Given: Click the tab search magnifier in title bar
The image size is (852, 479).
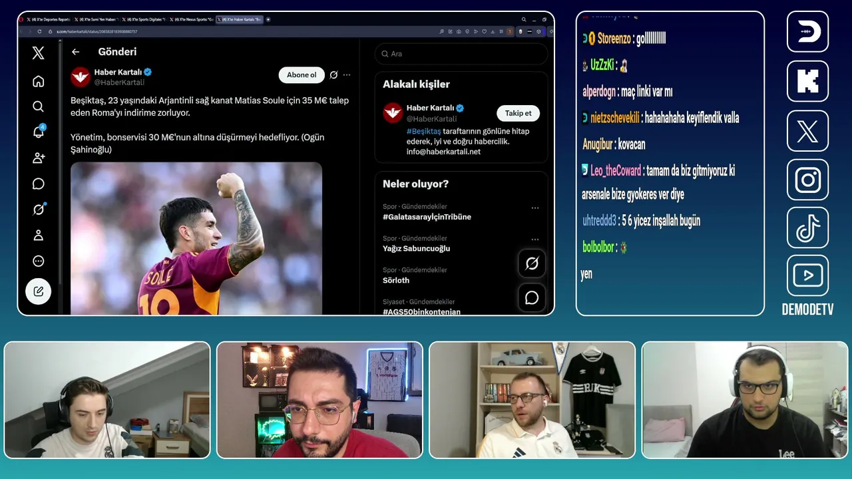Looking at the screenshot, I should click(x=524, y=19).
